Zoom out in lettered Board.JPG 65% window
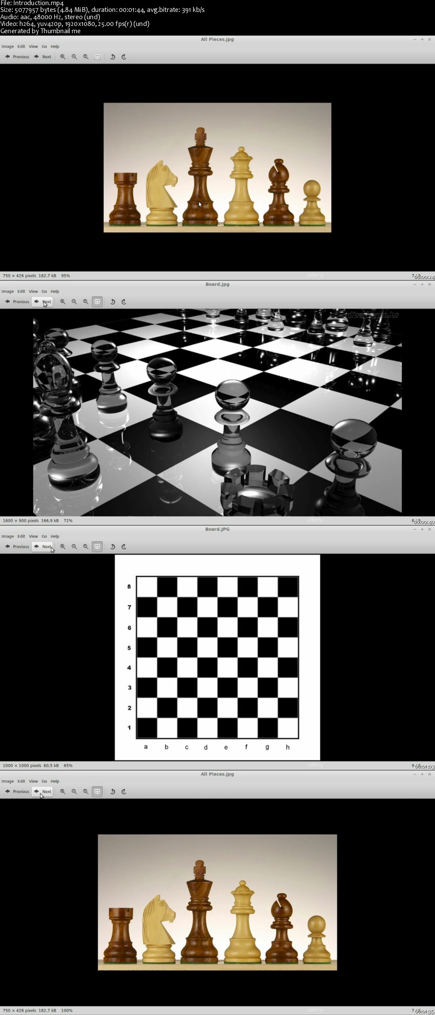 click(74, 547)
